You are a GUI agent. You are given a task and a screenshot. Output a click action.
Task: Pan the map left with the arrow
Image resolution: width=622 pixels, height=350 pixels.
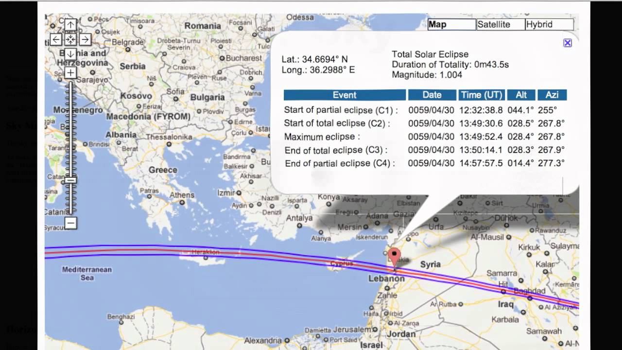pyautogui.click(x=56, y=39)
